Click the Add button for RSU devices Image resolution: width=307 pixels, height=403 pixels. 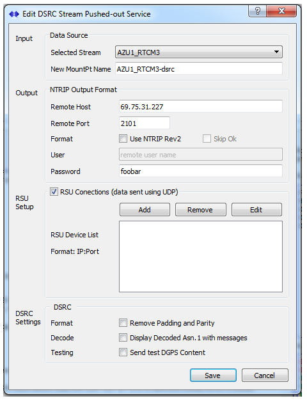pyautogui.click(x=145, y=210)
